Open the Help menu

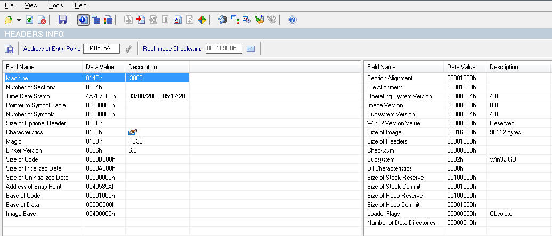[80, 5]
